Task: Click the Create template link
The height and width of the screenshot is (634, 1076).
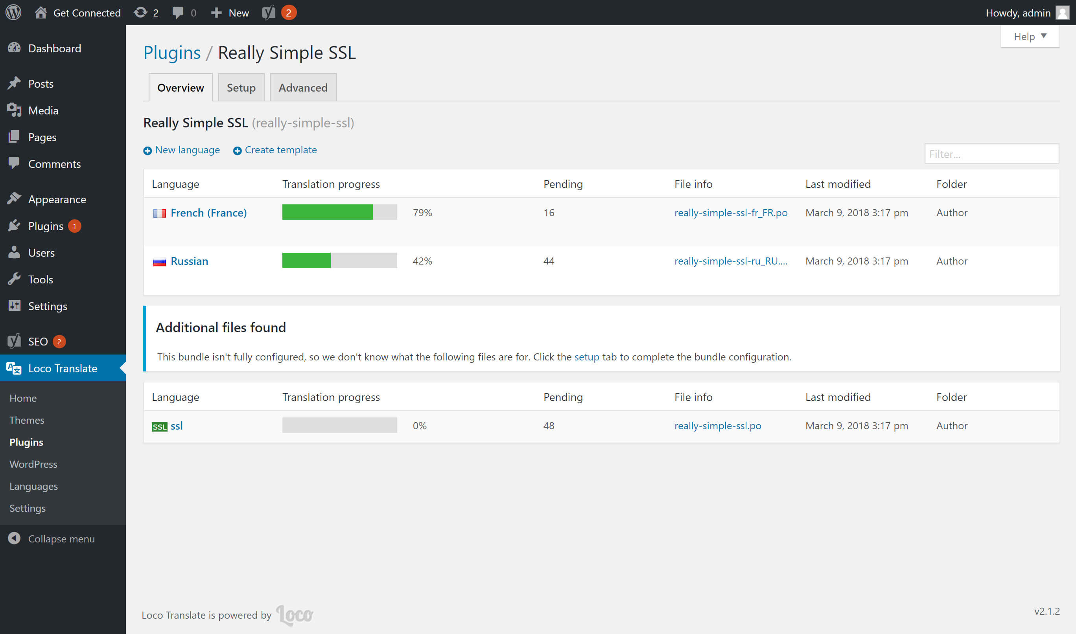Action: [280, 150]
